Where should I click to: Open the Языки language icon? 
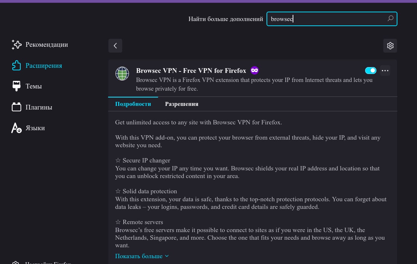(17, 128)
